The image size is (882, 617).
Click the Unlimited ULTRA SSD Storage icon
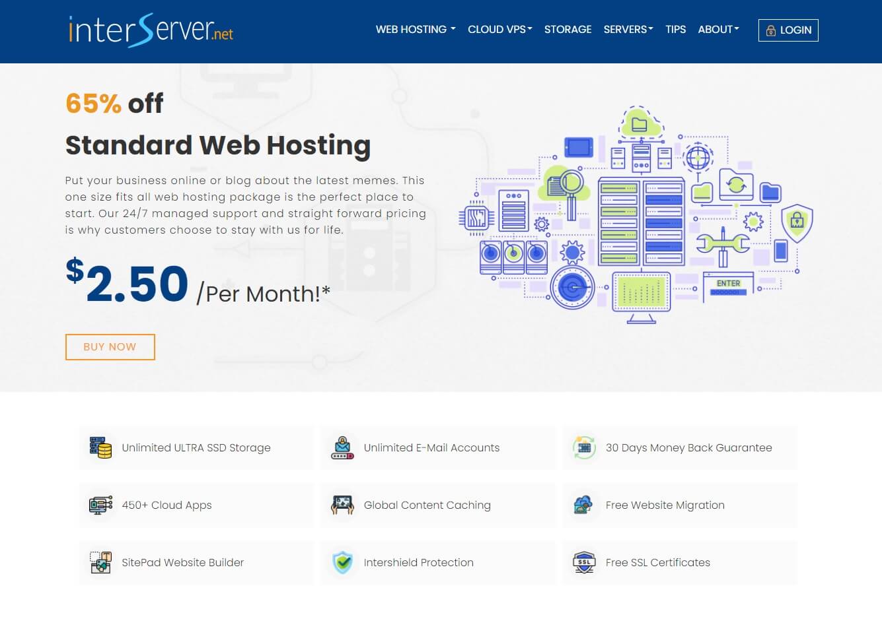(x=100, y=447)
